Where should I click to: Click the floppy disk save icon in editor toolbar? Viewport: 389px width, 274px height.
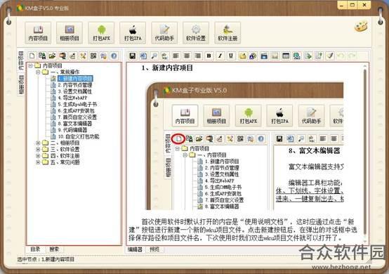133,56
